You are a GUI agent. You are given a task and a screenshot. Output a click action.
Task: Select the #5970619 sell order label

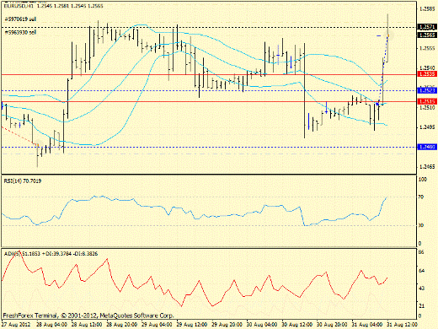20,19
